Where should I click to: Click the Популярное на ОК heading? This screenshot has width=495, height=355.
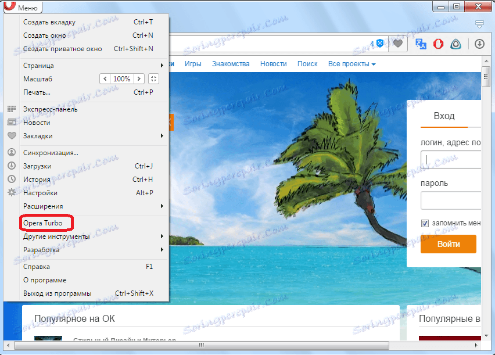click(74, 318)
